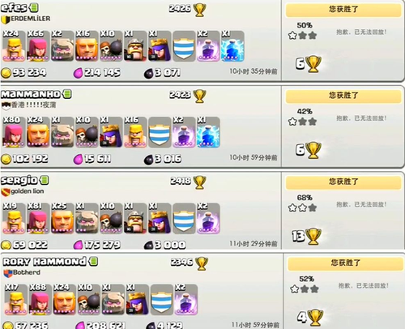Click ManManHo's green info badge

click(67, 94)
